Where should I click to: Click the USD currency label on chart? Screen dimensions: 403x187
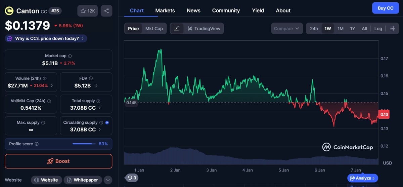(387, 163)
